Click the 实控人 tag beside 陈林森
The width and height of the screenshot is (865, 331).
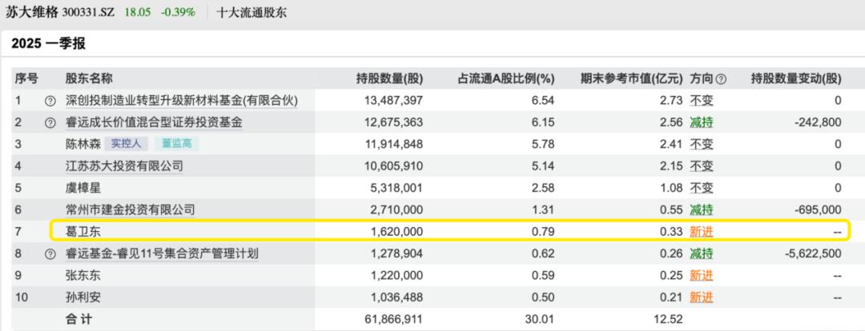[x=124, y=144]
